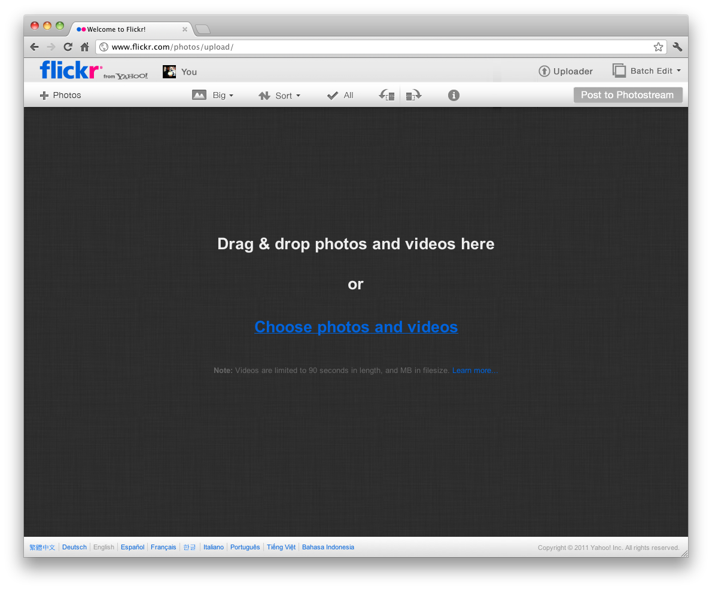Expand the Big thumbnail size dropdown
This screenshot has width=712, height=590.
coord(213,95)
